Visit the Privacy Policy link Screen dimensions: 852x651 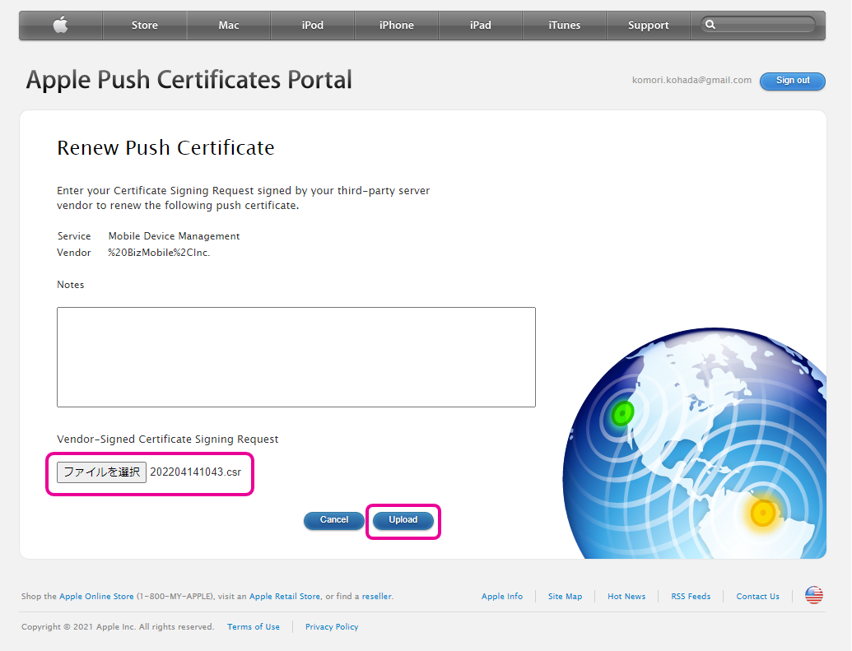(332, 627)
